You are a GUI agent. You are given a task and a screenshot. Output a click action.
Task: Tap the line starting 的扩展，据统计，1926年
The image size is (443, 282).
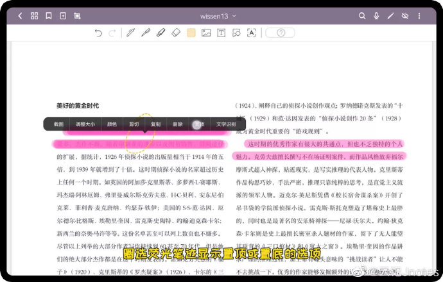140,157
